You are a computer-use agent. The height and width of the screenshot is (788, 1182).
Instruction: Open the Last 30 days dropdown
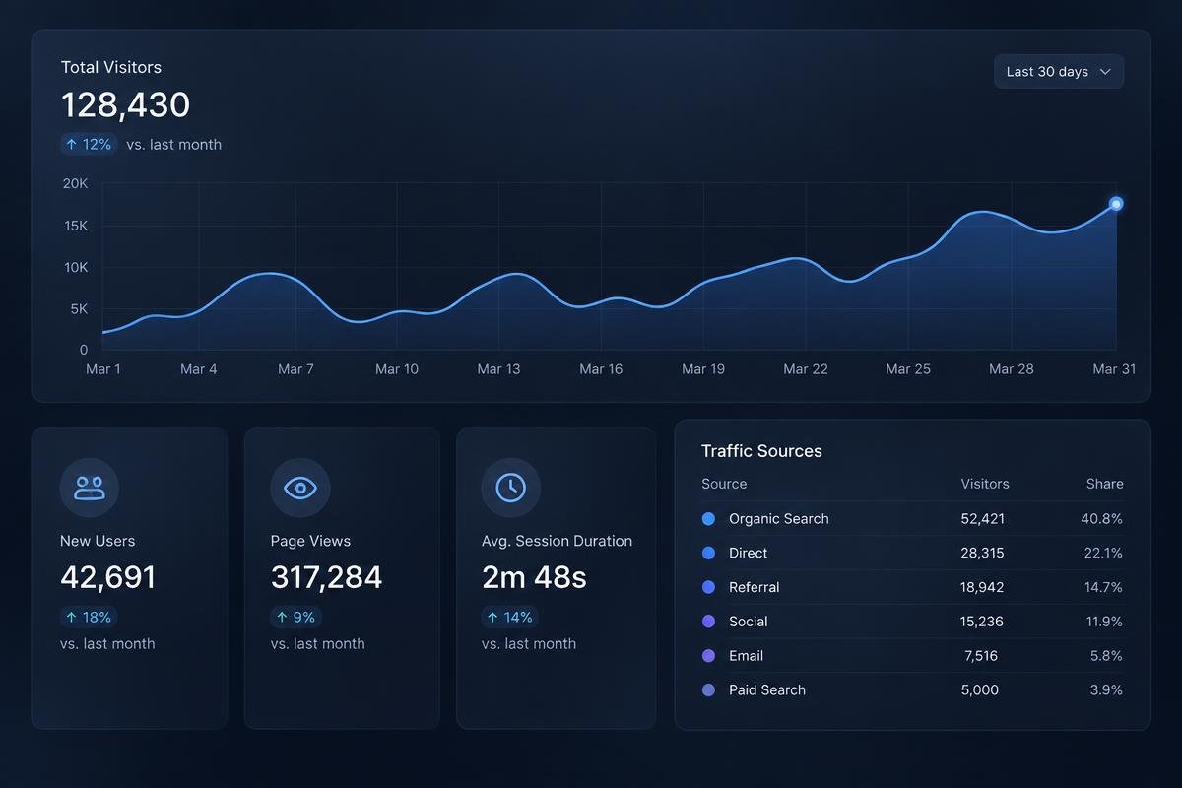pyautogui.click(x=1059, y=72)
